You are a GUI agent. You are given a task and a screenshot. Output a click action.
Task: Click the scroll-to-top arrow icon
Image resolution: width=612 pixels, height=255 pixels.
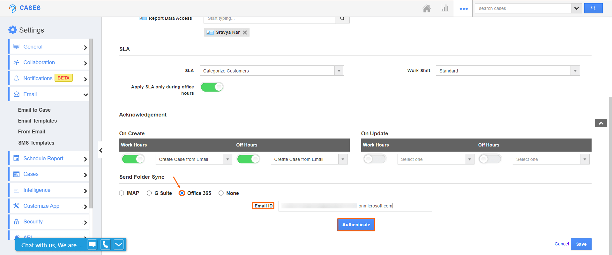601,123
